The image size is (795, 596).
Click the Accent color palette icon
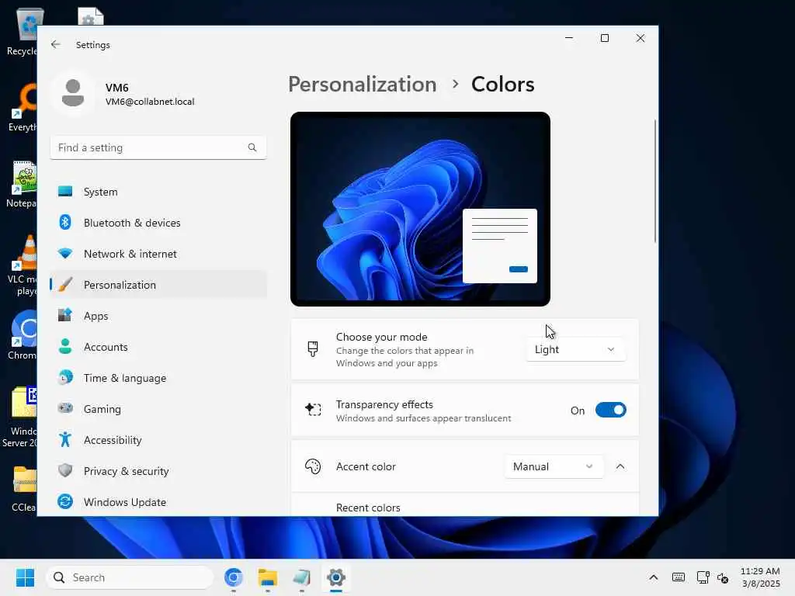tap(313, 466)
